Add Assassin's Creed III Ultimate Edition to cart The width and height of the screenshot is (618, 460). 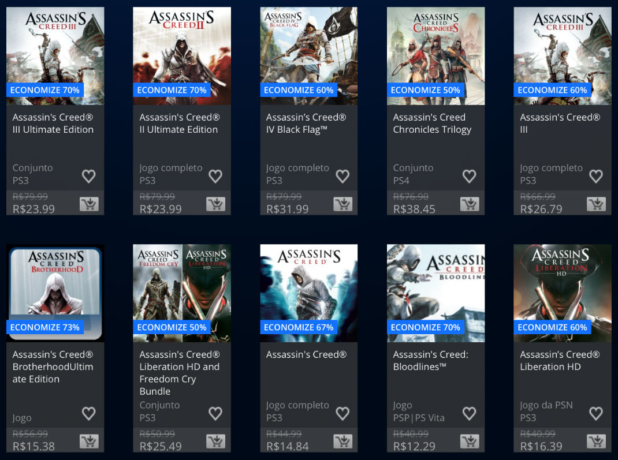coord(90,204)
